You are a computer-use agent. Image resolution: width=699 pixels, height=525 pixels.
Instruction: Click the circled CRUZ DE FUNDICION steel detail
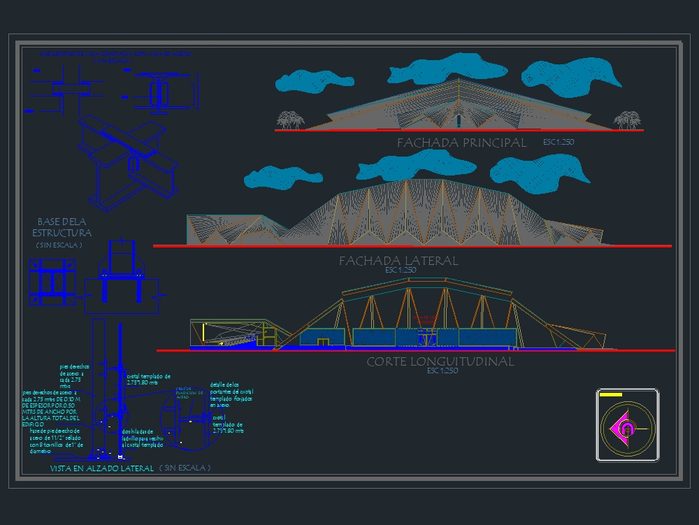[x=186, y=419]
